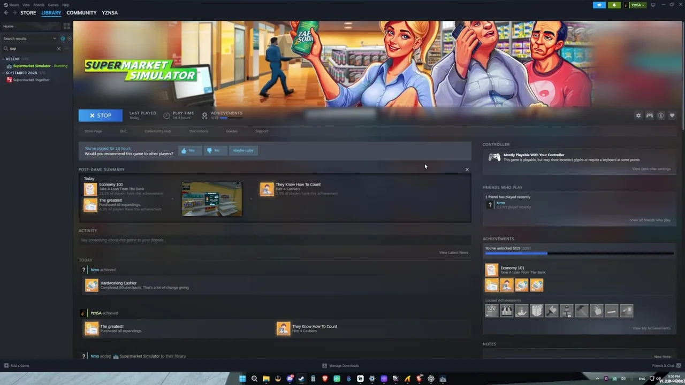Go to the LIBRARY tab
The image size is (685, 385).
(x=51, y=12)
